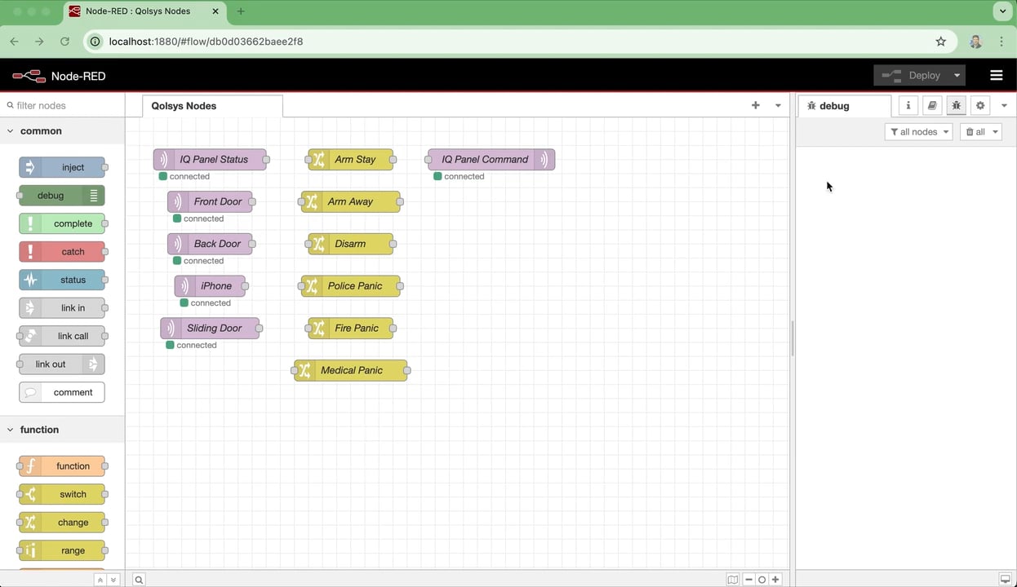This screenshot has height=587, width=1017.
Task: Select the range palette node
Action: tap(62, 550)
